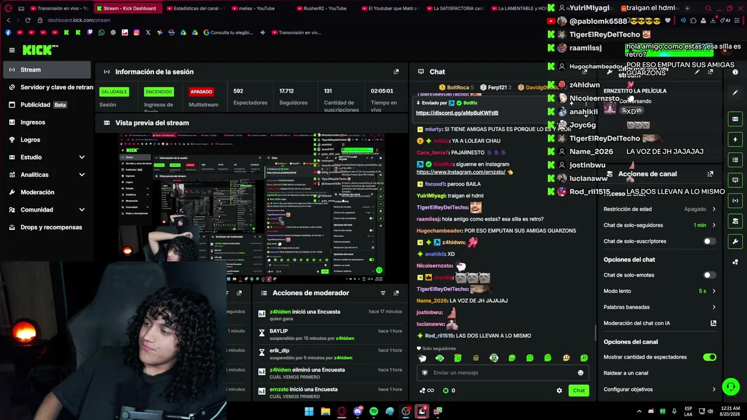
Task: Open Palabras baneadas settings
Action: 659,307
